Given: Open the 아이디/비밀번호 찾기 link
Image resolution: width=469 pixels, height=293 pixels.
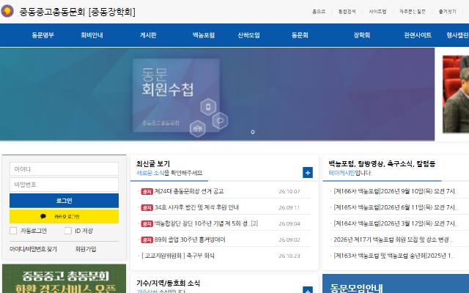Looking at the screenshot, I should coord(33,249).
